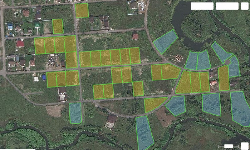Viewport: 250px width, 150px height.
Task: Select the northernmost blue plot near the river bend
Action: [165, 41]
